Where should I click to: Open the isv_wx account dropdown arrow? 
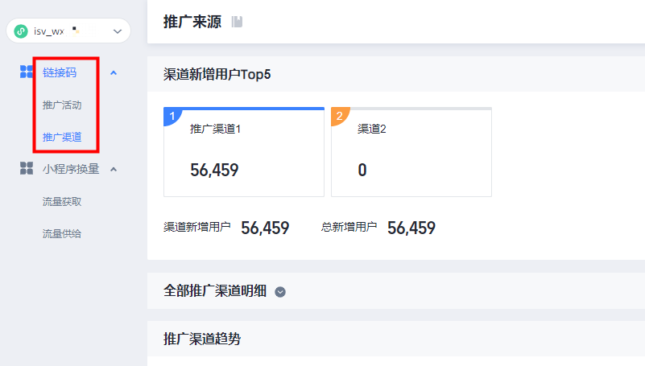tap(118, 31)
